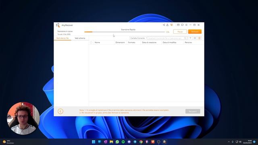Open the notification badge beside the clock

[x=254, y=142]
